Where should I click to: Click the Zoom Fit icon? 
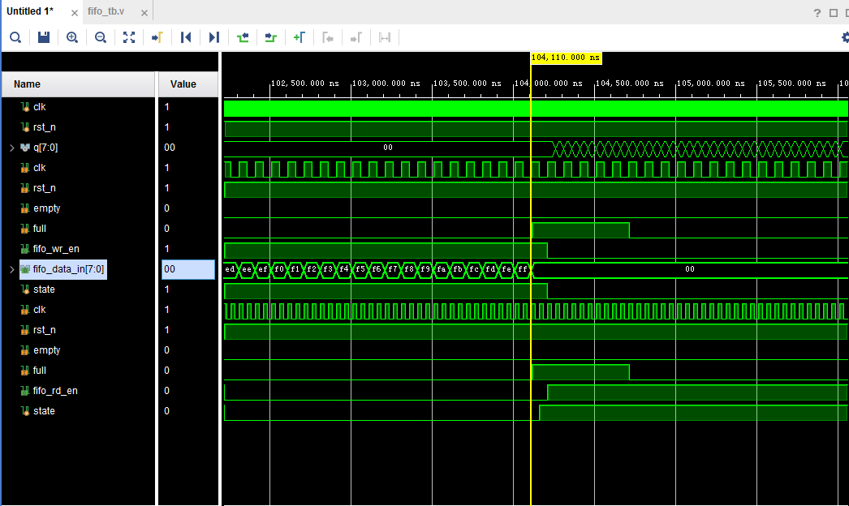tap(129, 37)
